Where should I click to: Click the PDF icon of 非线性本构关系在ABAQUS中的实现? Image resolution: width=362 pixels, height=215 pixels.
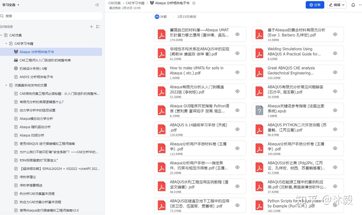161,54
